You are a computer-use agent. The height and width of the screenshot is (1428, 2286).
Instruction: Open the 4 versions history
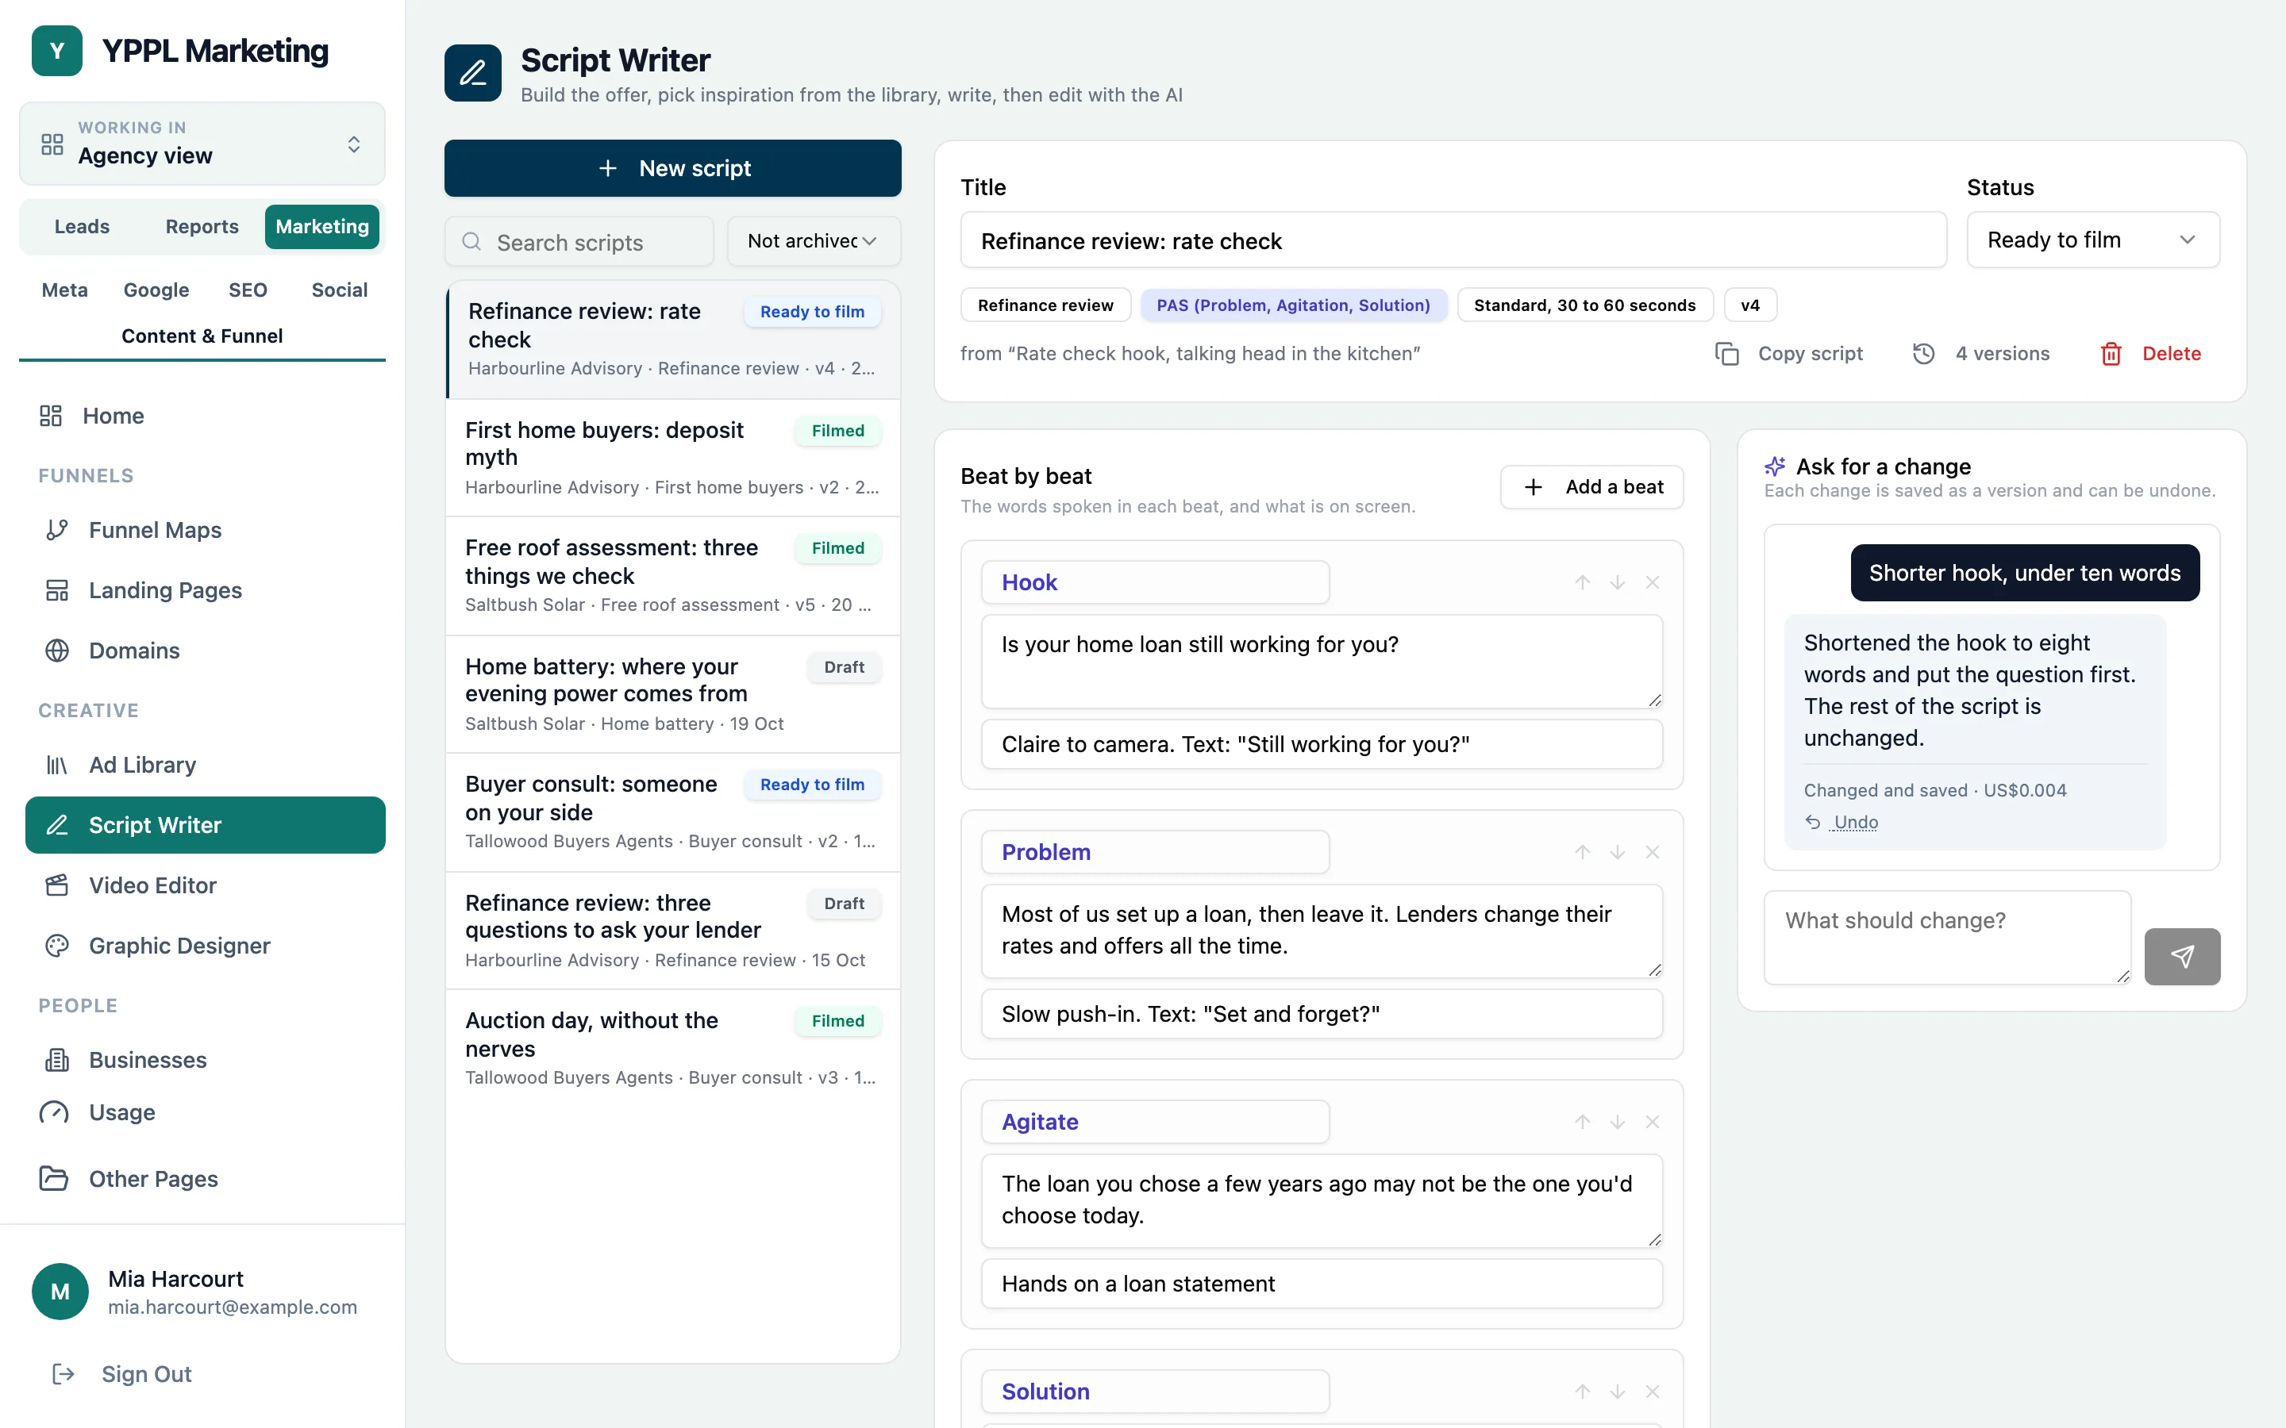1981,353
